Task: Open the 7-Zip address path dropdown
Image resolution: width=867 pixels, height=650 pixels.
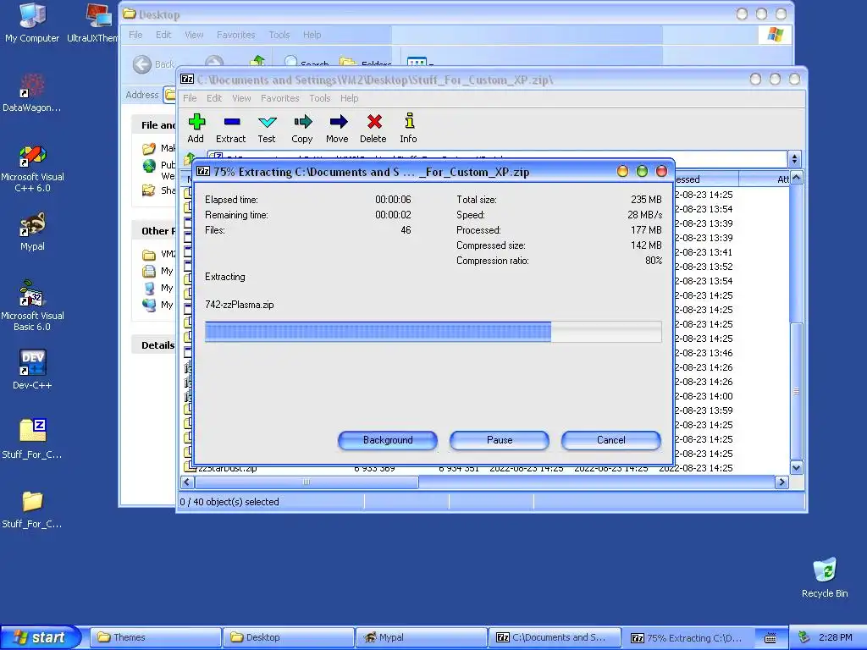Action: click(x=794, y=159)
